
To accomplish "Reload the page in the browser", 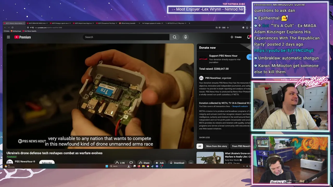I will (x=12, y=28).
